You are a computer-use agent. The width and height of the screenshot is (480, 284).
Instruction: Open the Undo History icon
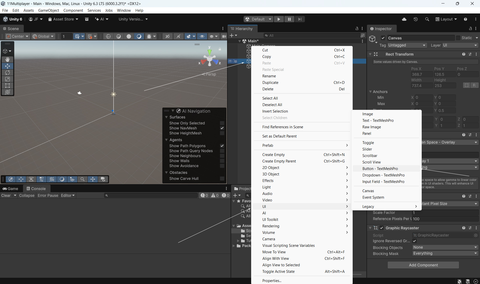[x=415, y=19]
